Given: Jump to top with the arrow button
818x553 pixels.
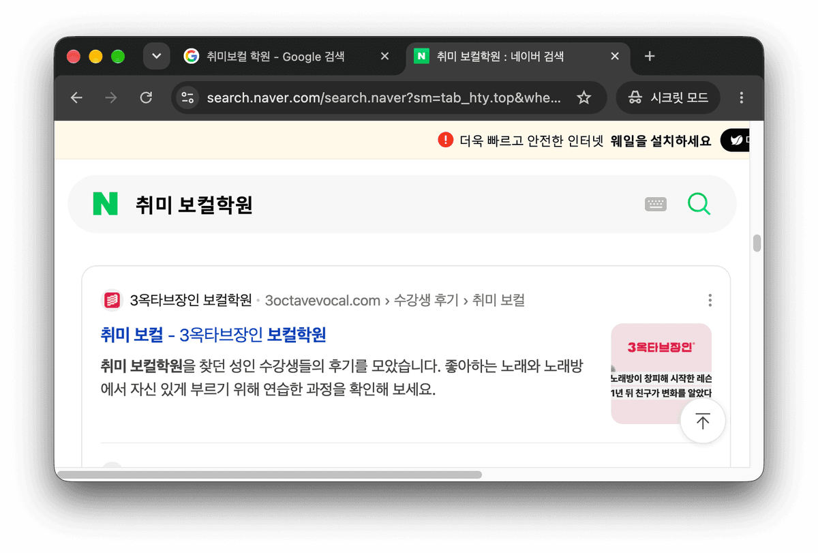Looking at the screenshot, I should [x=703, y=421].
